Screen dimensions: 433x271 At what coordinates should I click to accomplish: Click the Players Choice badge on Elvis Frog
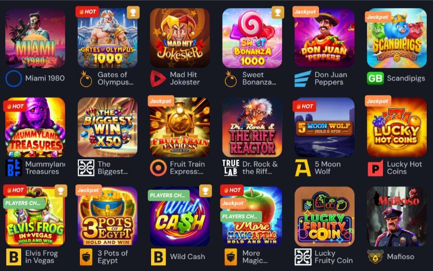pos(24,203)
